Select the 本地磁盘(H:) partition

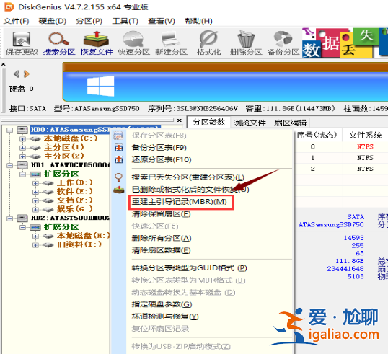click(x=83, y=236)
